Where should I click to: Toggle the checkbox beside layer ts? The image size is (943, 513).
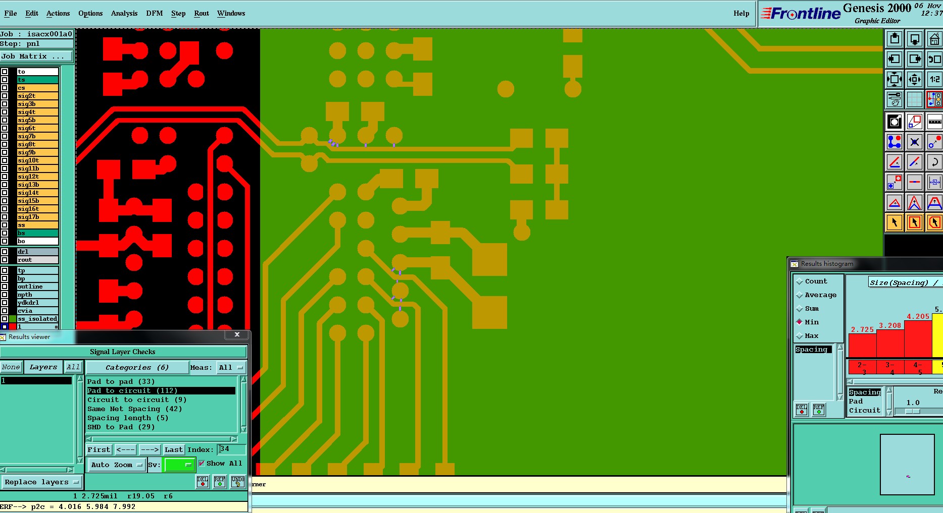click(x=5, y=80)
